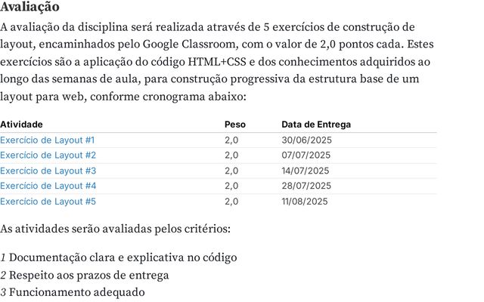
Task: Click the Peso column header
Action: pyautogui.click(x=235, y=125)
